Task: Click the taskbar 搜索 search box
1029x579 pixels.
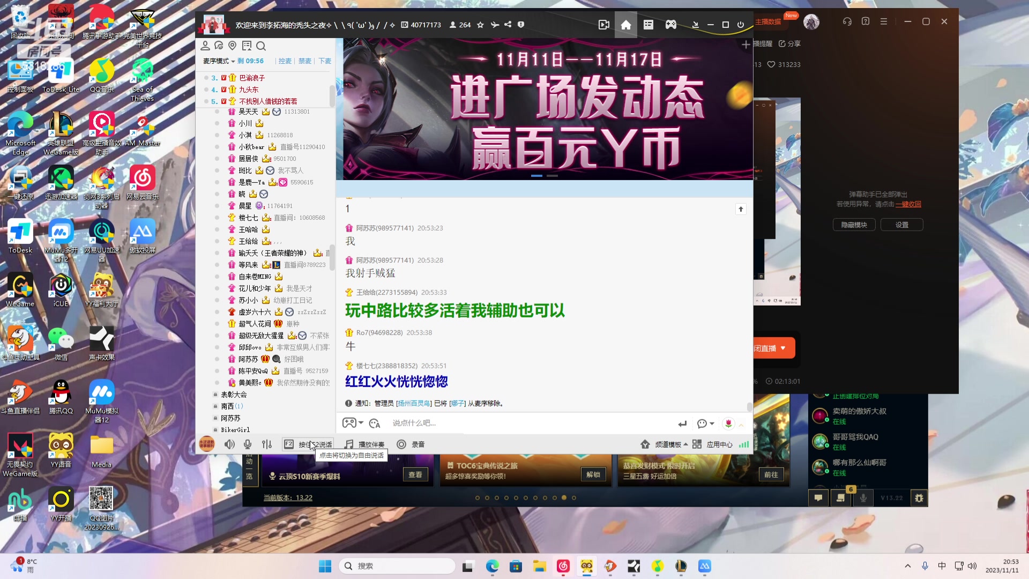Action: (397, 566)
